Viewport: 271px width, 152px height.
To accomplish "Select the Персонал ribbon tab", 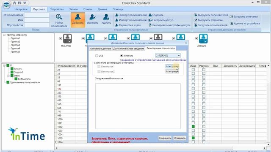I will [39, 9].
